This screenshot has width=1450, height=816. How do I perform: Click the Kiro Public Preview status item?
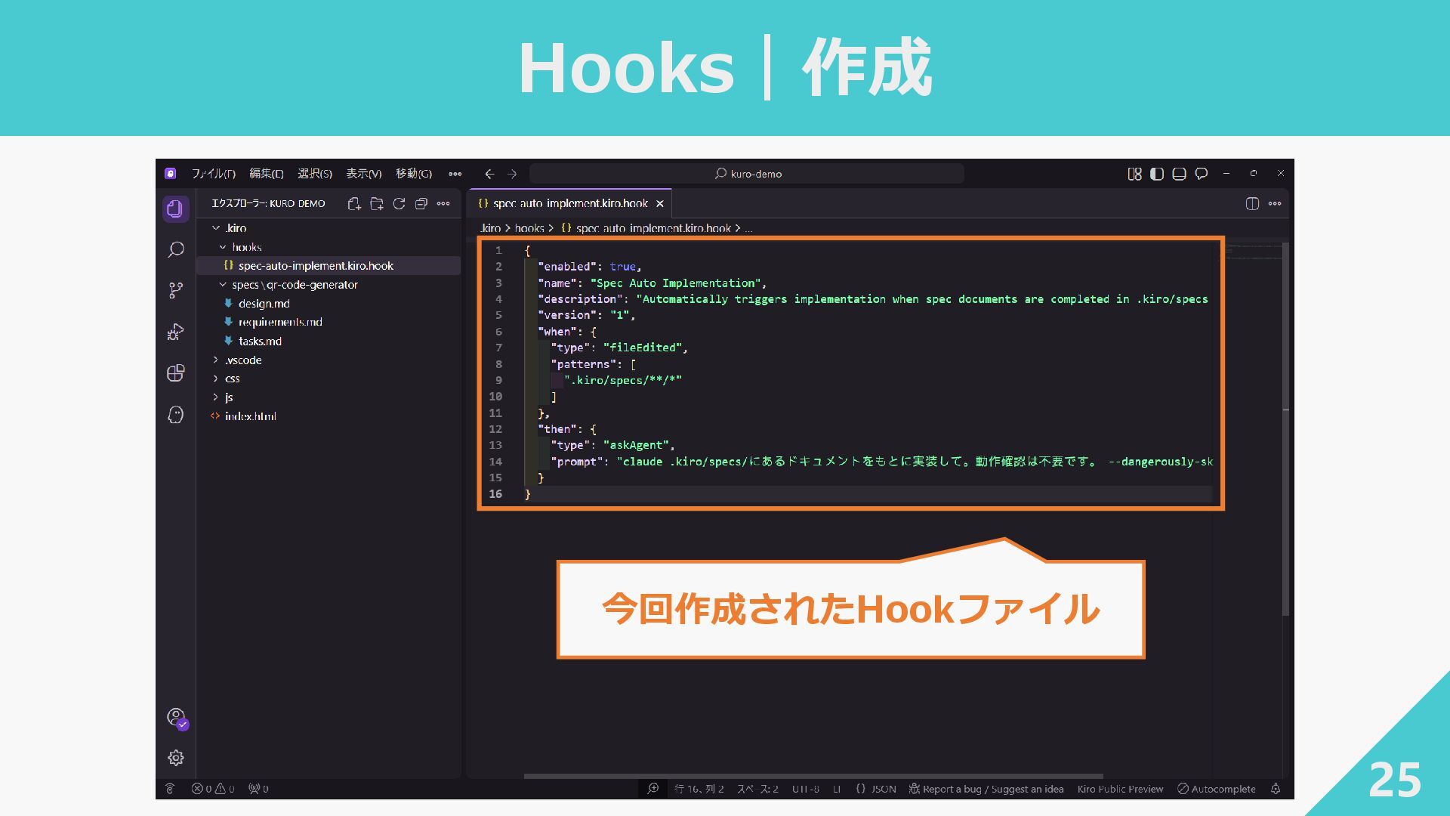tap(1120, 789)
